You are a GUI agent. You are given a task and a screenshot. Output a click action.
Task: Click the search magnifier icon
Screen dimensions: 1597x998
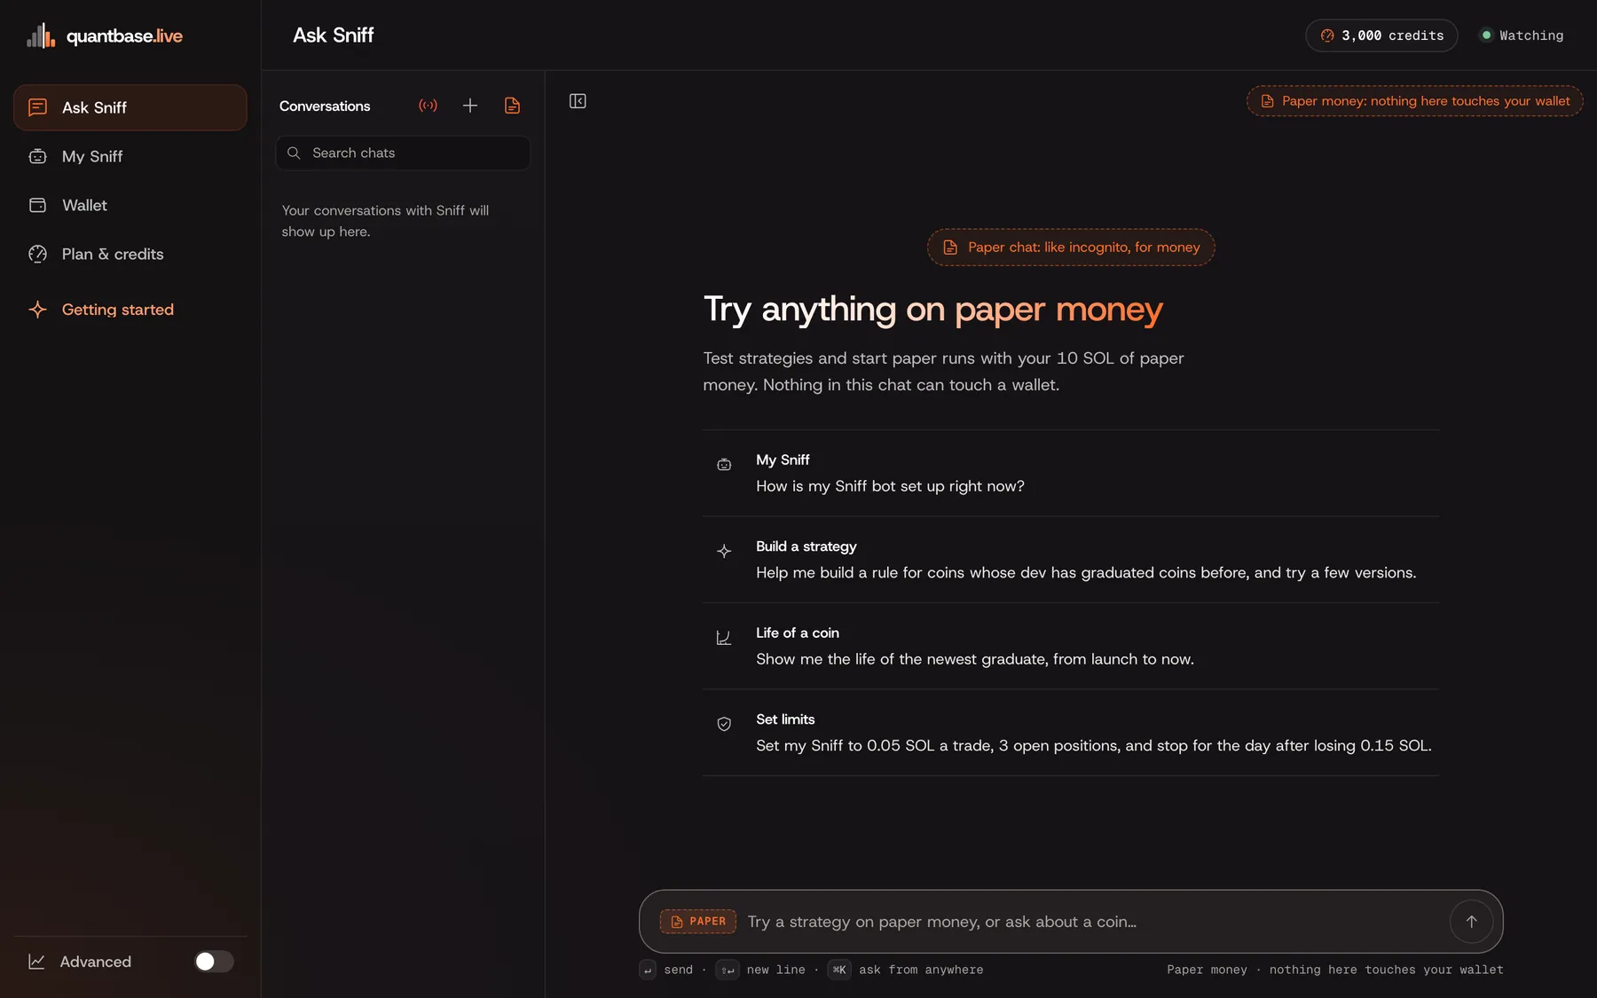(x=294, y=153)
